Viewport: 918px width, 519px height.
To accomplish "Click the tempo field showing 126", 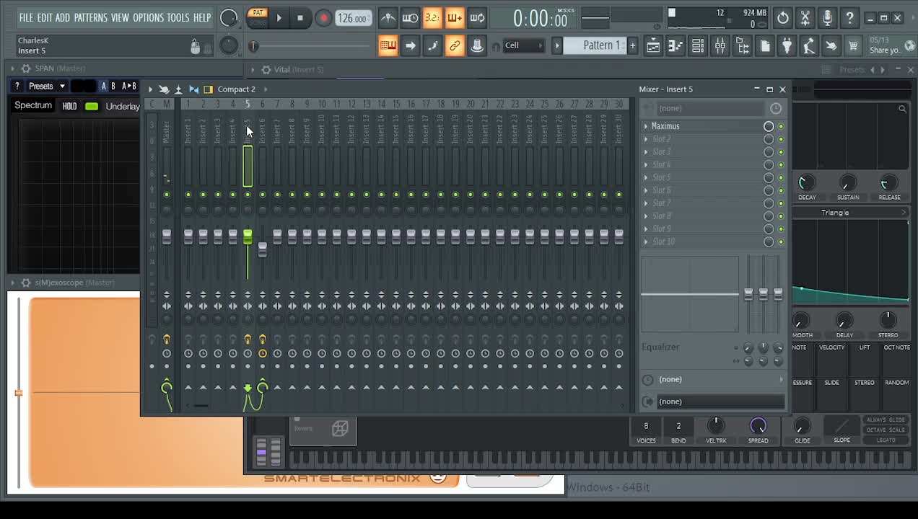I will (x=353, y=18).
